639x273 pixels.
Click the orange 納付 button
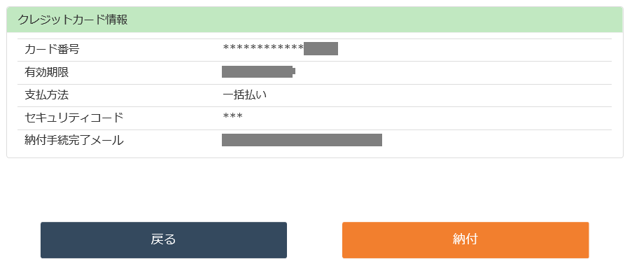465,240
